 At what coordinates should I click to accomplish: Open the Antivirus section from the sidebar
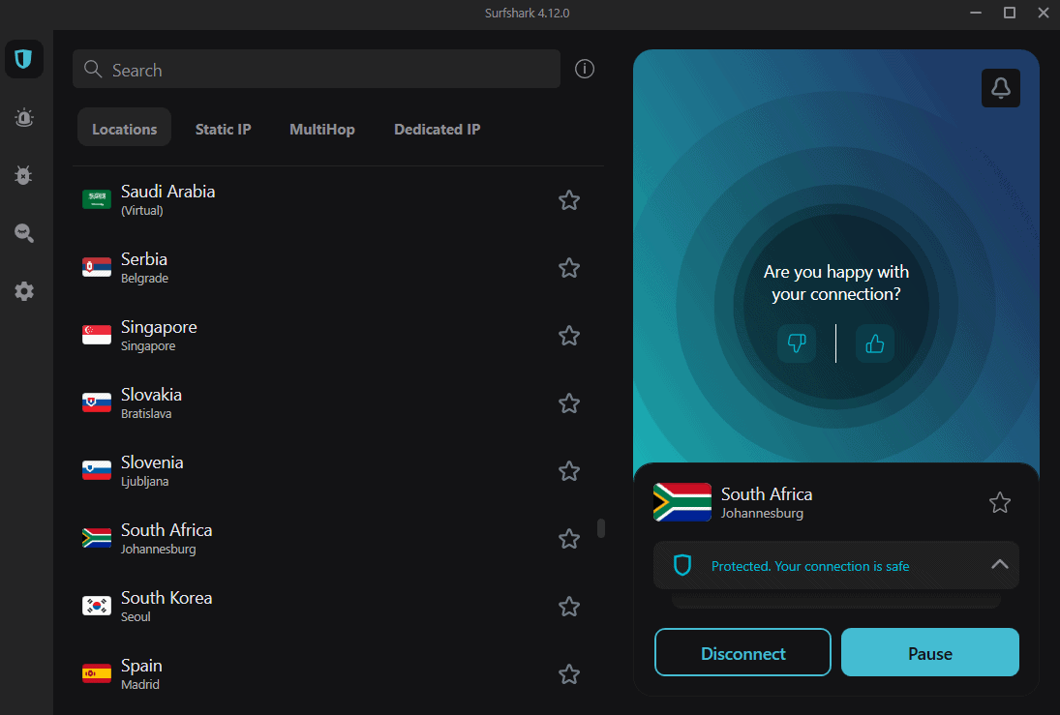coord(23,175)
